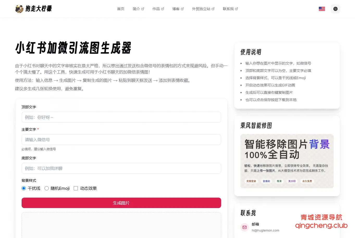Click the 主要文字 微信号 input field

click(x=121, y=140)
